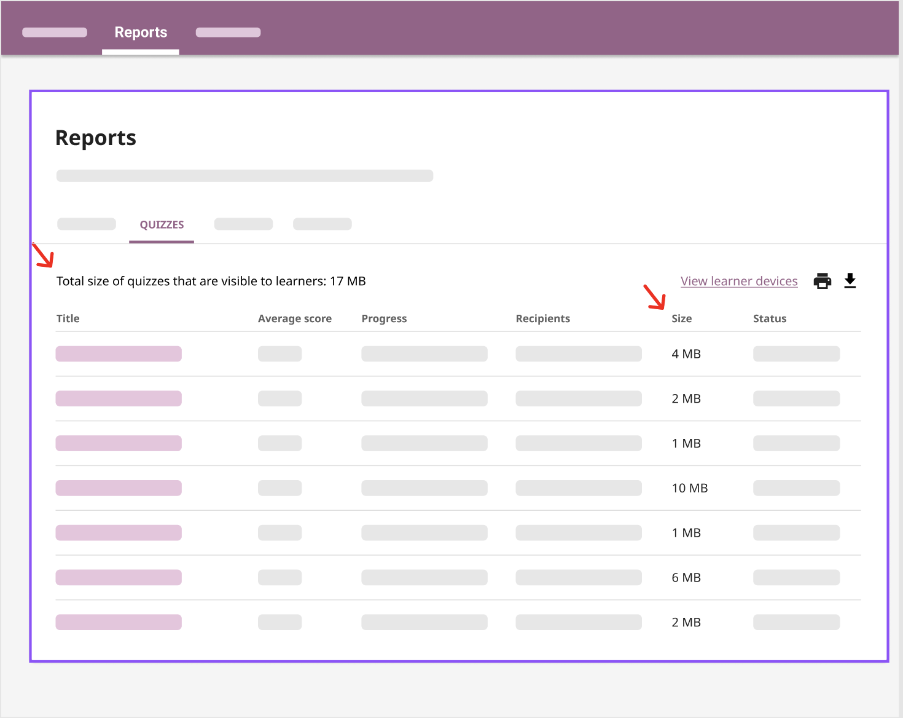Image resolution: width=903 pixels, height=718 pixels.
Task: Open the print dialog via printer icon
Action: click(x=822, y=280)
